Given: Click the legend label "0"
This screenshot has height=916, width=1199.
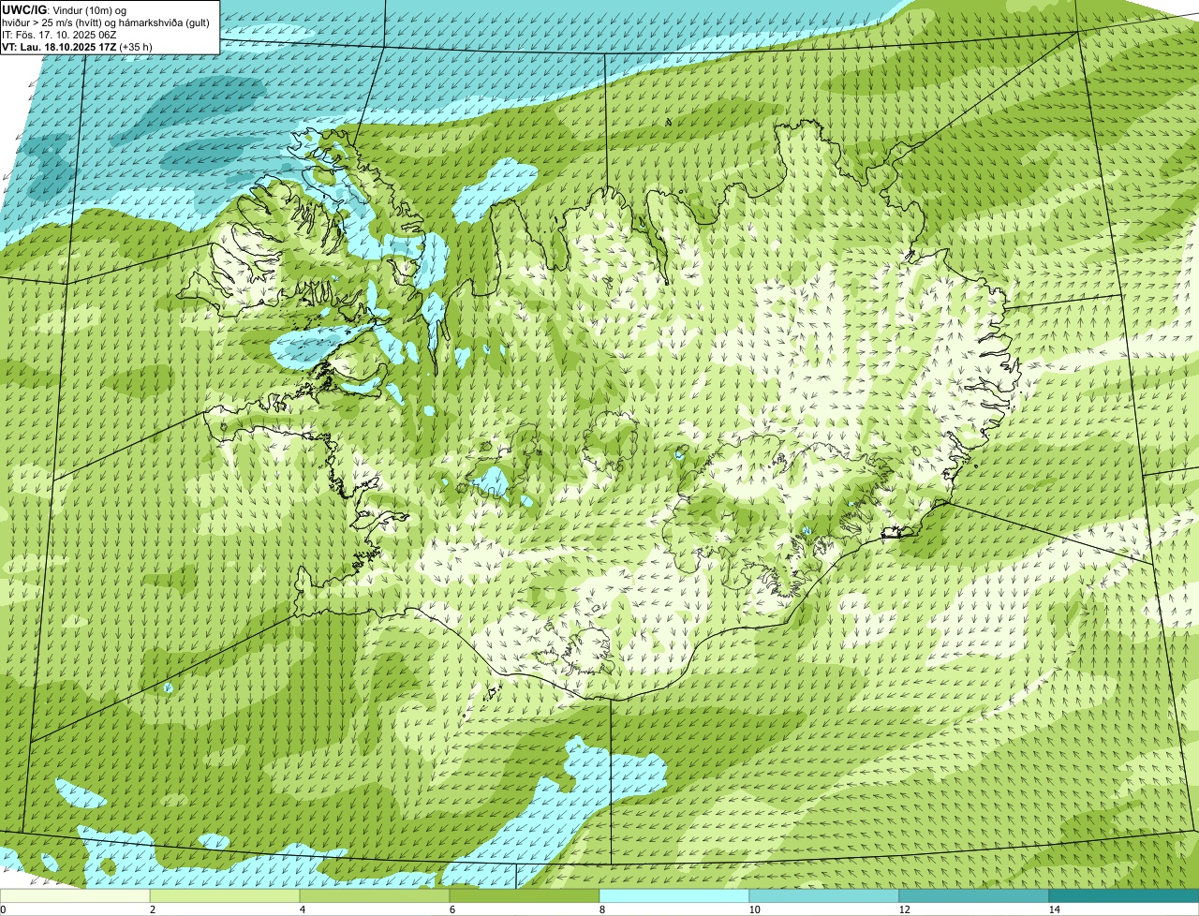Looking at the screenshot, I should coord(3,909).
